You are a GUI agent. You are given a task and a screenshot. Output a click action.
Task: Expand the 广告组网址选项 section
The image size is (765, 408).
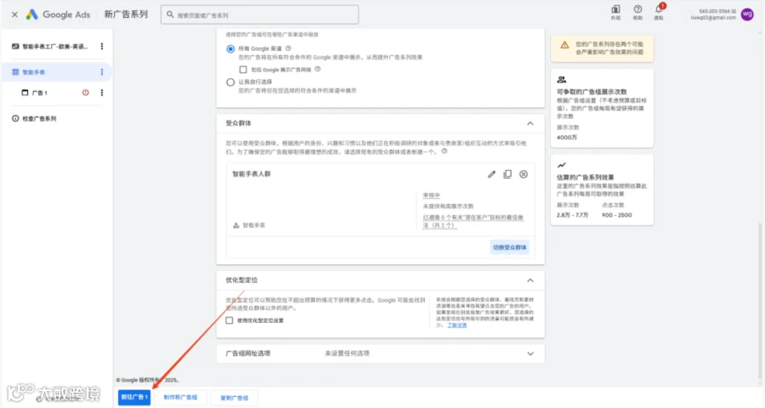[530, 354]
